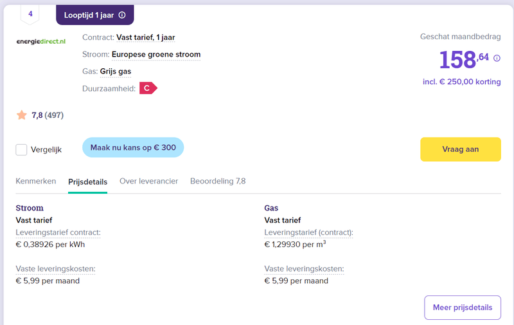Click the info icon next to 158,64
The width and height of the screenshot is (514, 325).
coord(497,58)
